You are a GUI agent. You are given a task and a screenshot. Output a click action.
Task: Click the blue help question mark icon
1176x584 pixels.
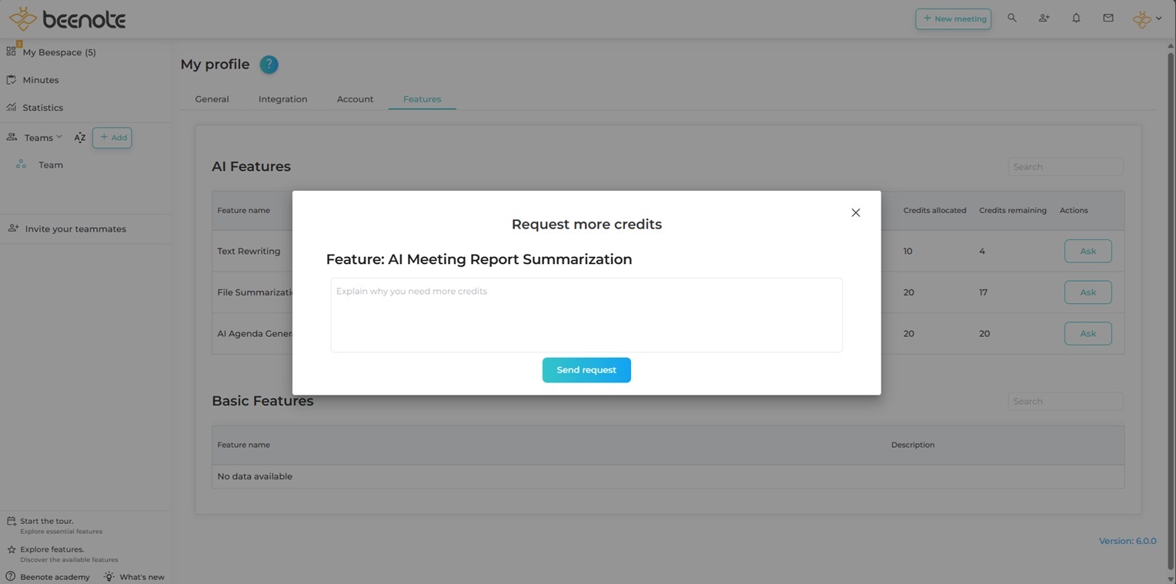[269, 65]
